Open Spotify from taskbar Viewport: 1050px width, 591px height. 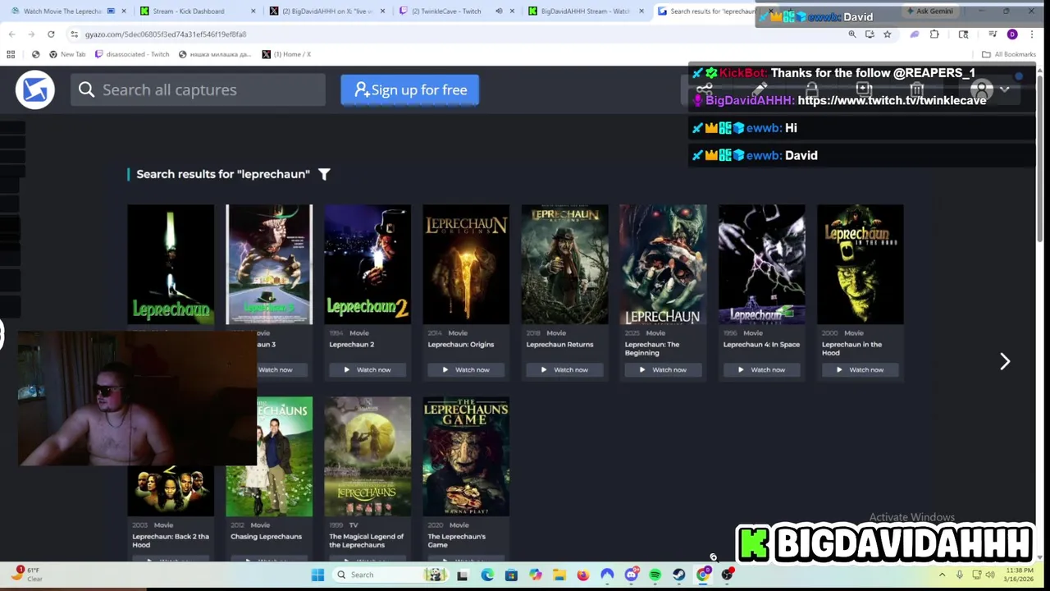655,575
